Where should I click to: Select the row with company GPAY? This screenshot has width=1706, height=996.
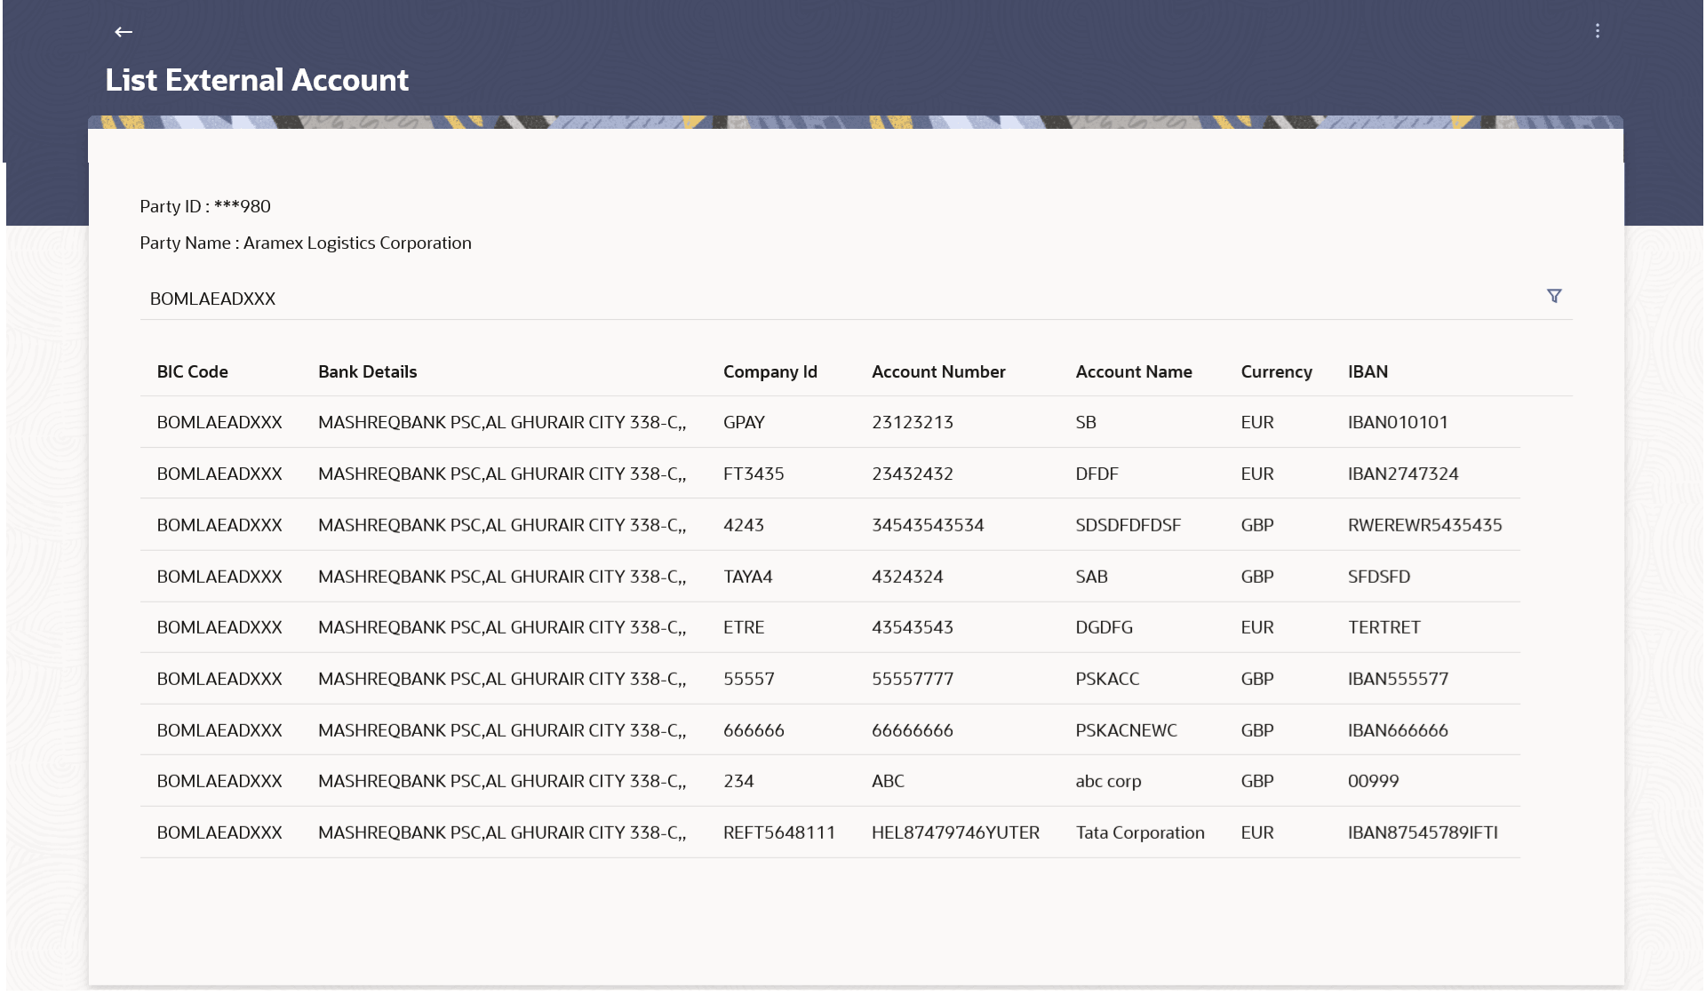coord(744,422)
